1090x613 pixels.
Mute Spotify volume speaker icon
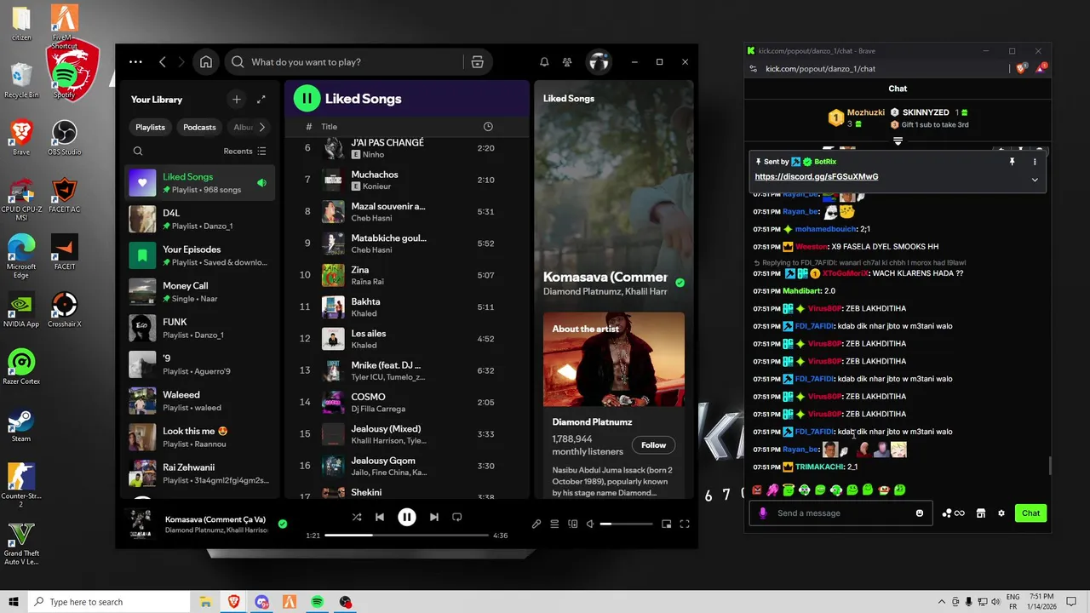click(590, 524)
